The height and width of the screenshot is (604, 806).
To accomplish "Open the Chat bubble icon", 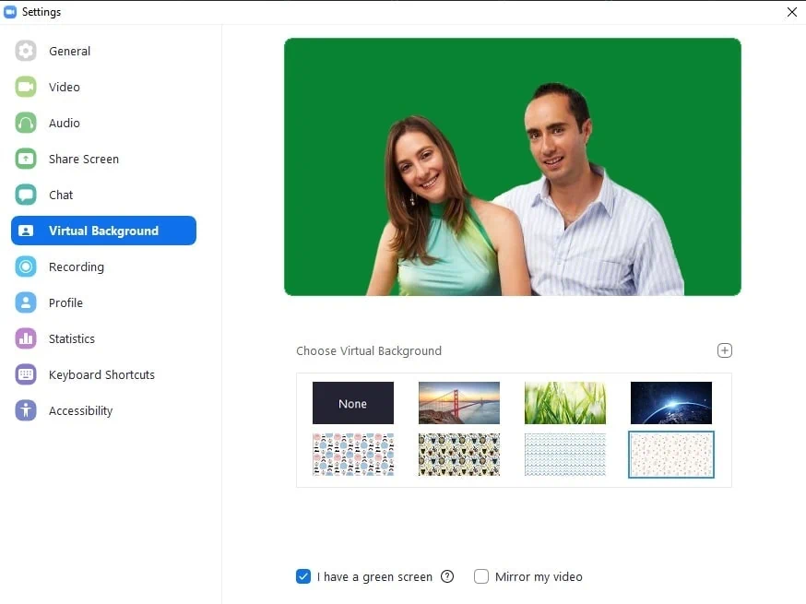I will pos(26,195).
